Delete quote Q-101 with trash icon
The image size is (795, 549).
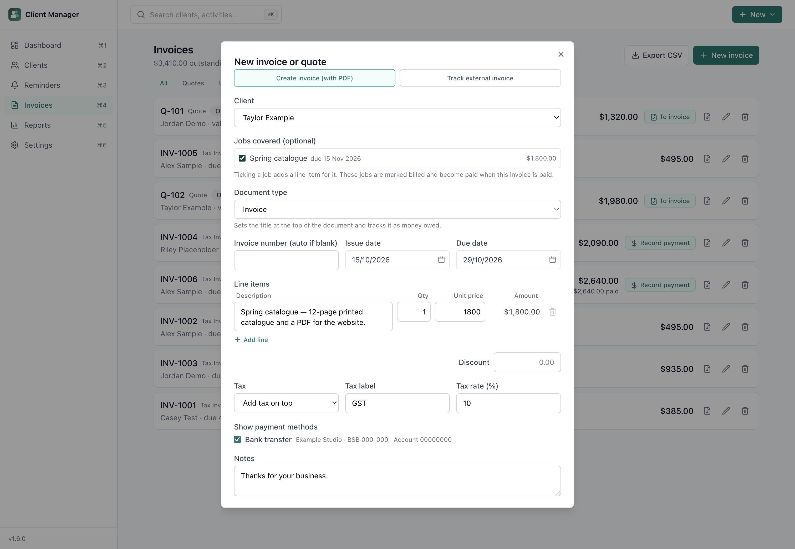(x=745, y=117)
